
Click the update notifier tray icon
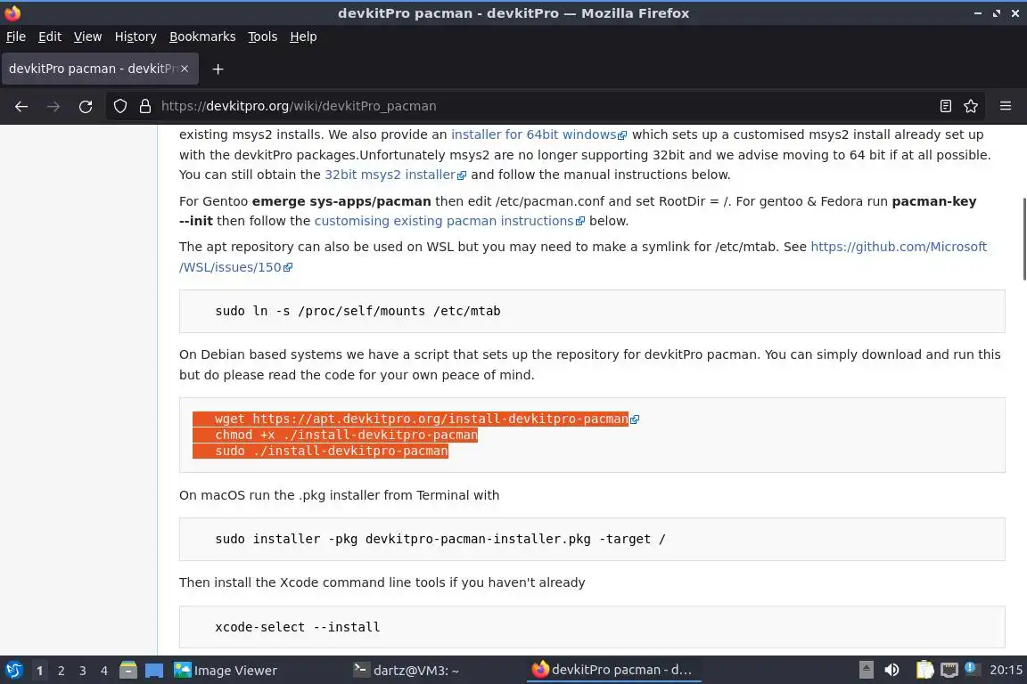point(972,668)
